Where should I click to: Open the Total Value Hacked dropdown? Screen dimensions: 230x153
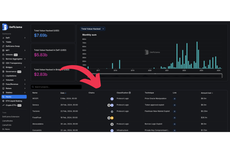tap(92, 29)
